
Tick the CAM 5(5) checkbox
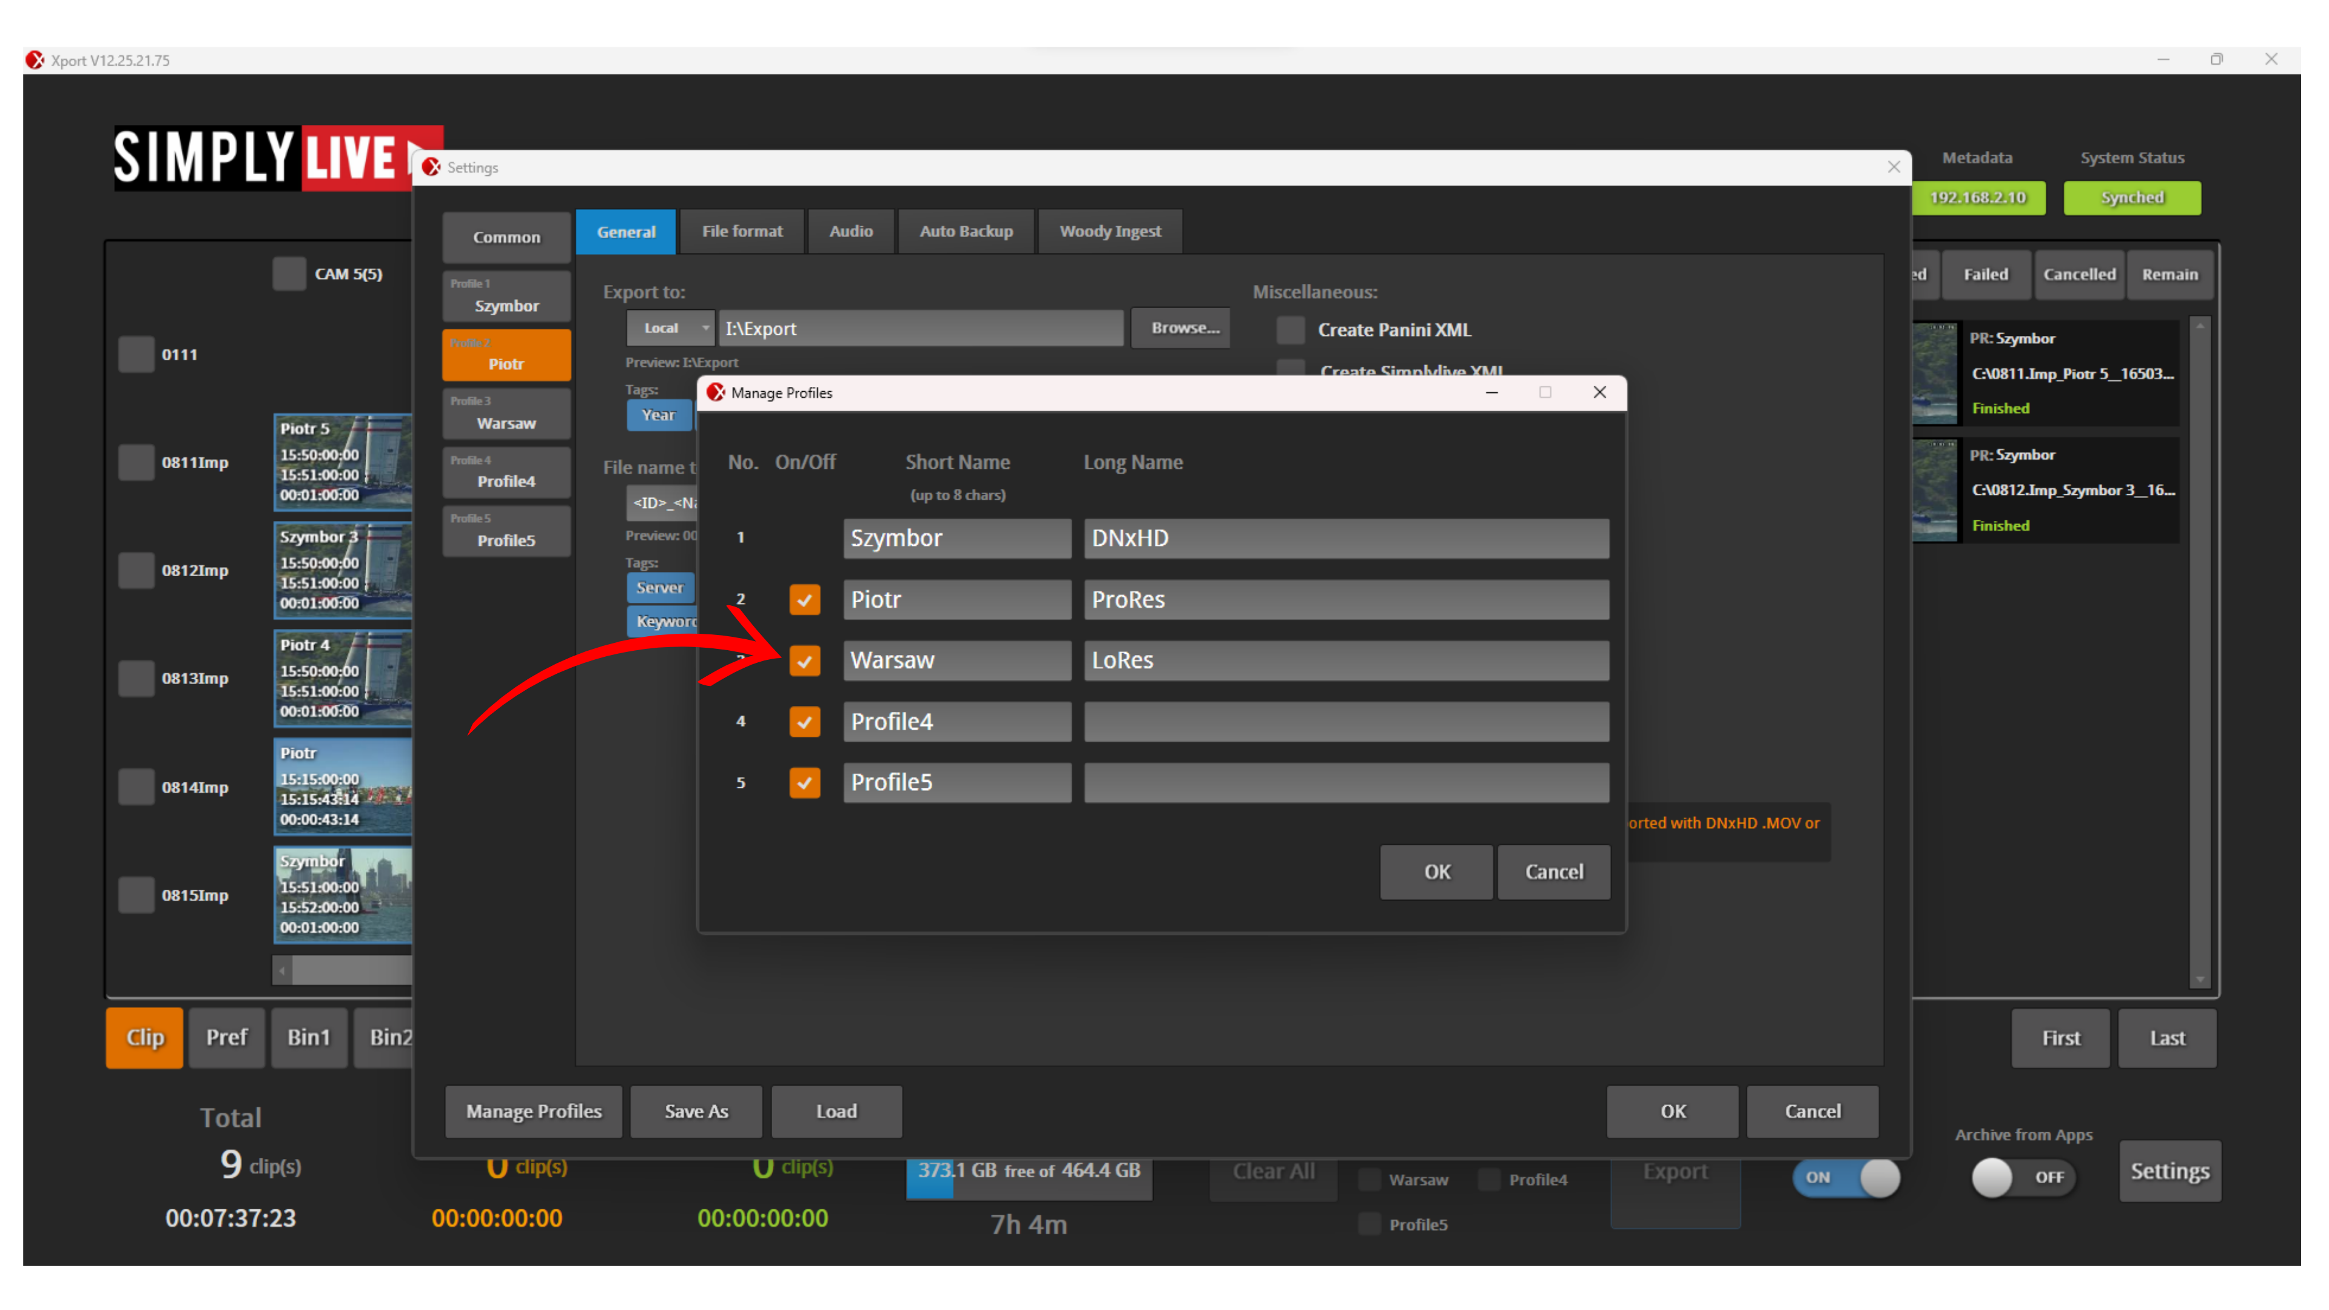289,273
